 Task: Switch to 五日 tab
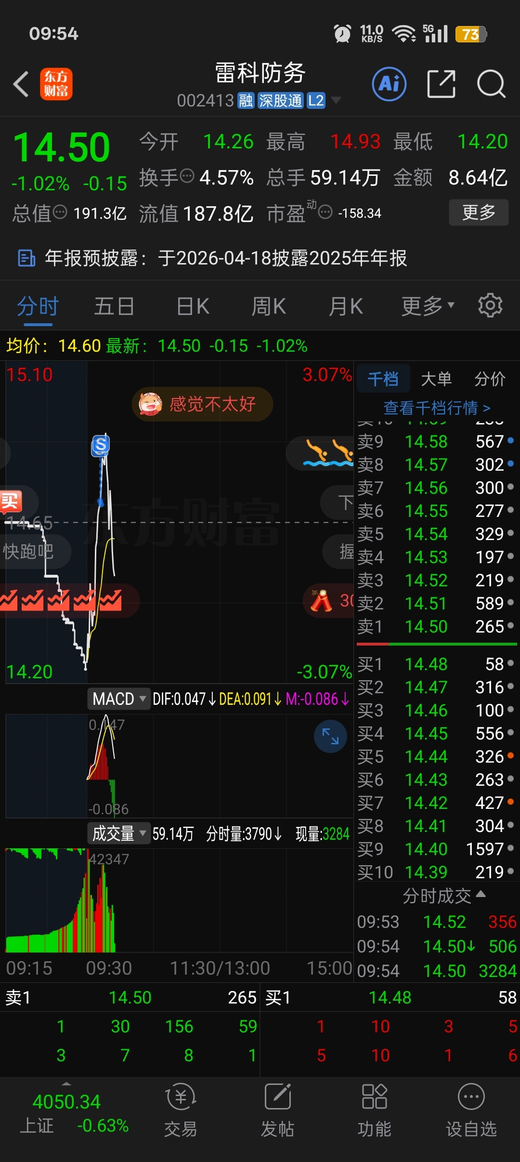(x=114, y=306)
